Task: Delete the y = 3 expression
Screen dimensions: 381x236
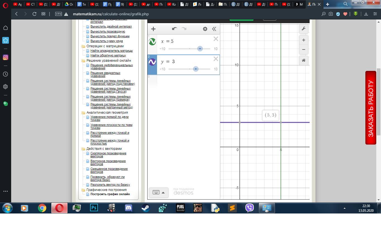Action: (216, 59)
